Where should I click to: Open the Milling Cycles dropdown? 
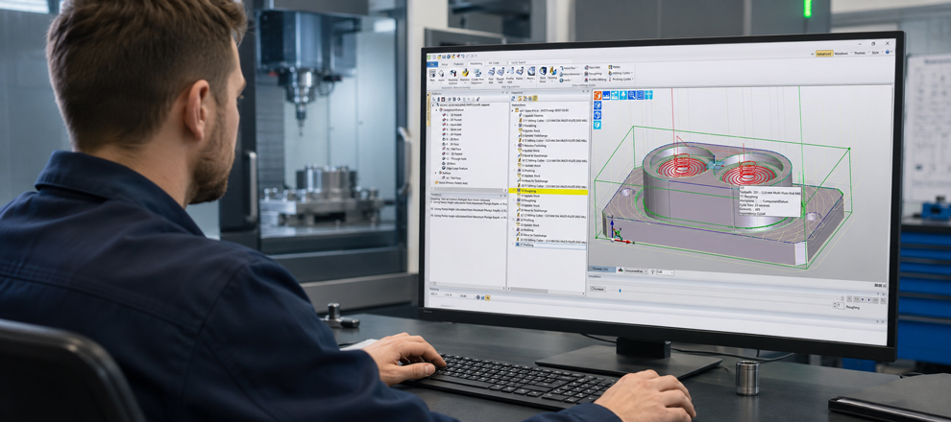pyautogui.click(x=621, y=73)
